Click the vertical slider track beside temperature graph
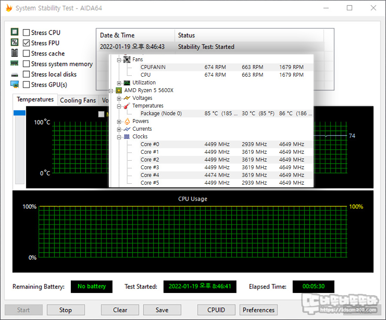Image resolution: width=386 pixels, height=320 pixels. coord(19,150)
